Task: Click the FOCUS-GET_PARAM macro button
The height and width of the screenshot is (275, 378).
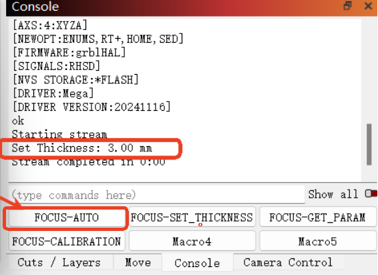Action: point(317,218)
